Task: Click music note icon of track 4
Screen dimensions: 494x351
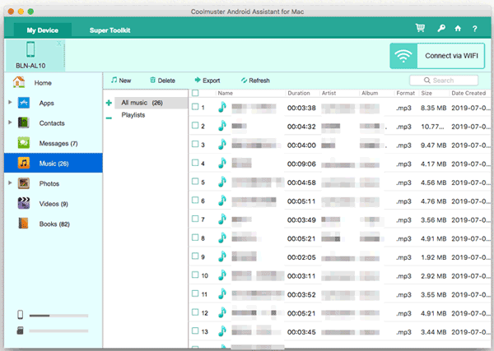Action: [x=222, y=164]
